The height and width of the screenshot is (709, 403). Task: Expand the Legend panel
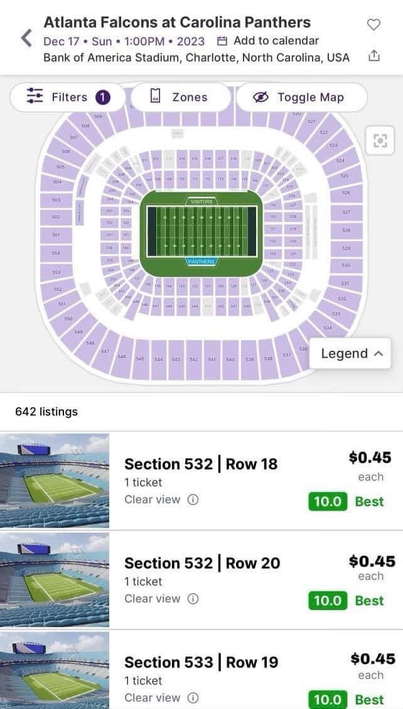pyautogui.click(x=351, y=353)
